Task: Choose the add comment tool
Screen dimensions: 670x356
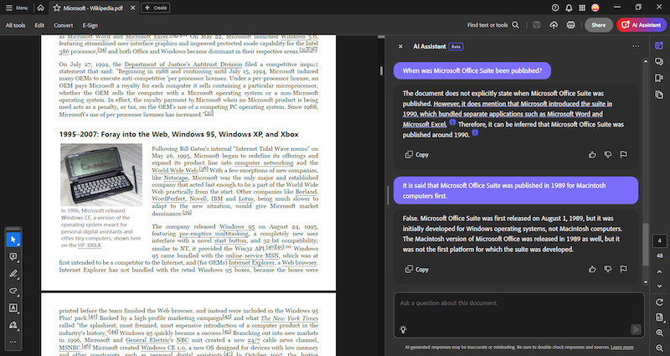Action: [13, 256]
